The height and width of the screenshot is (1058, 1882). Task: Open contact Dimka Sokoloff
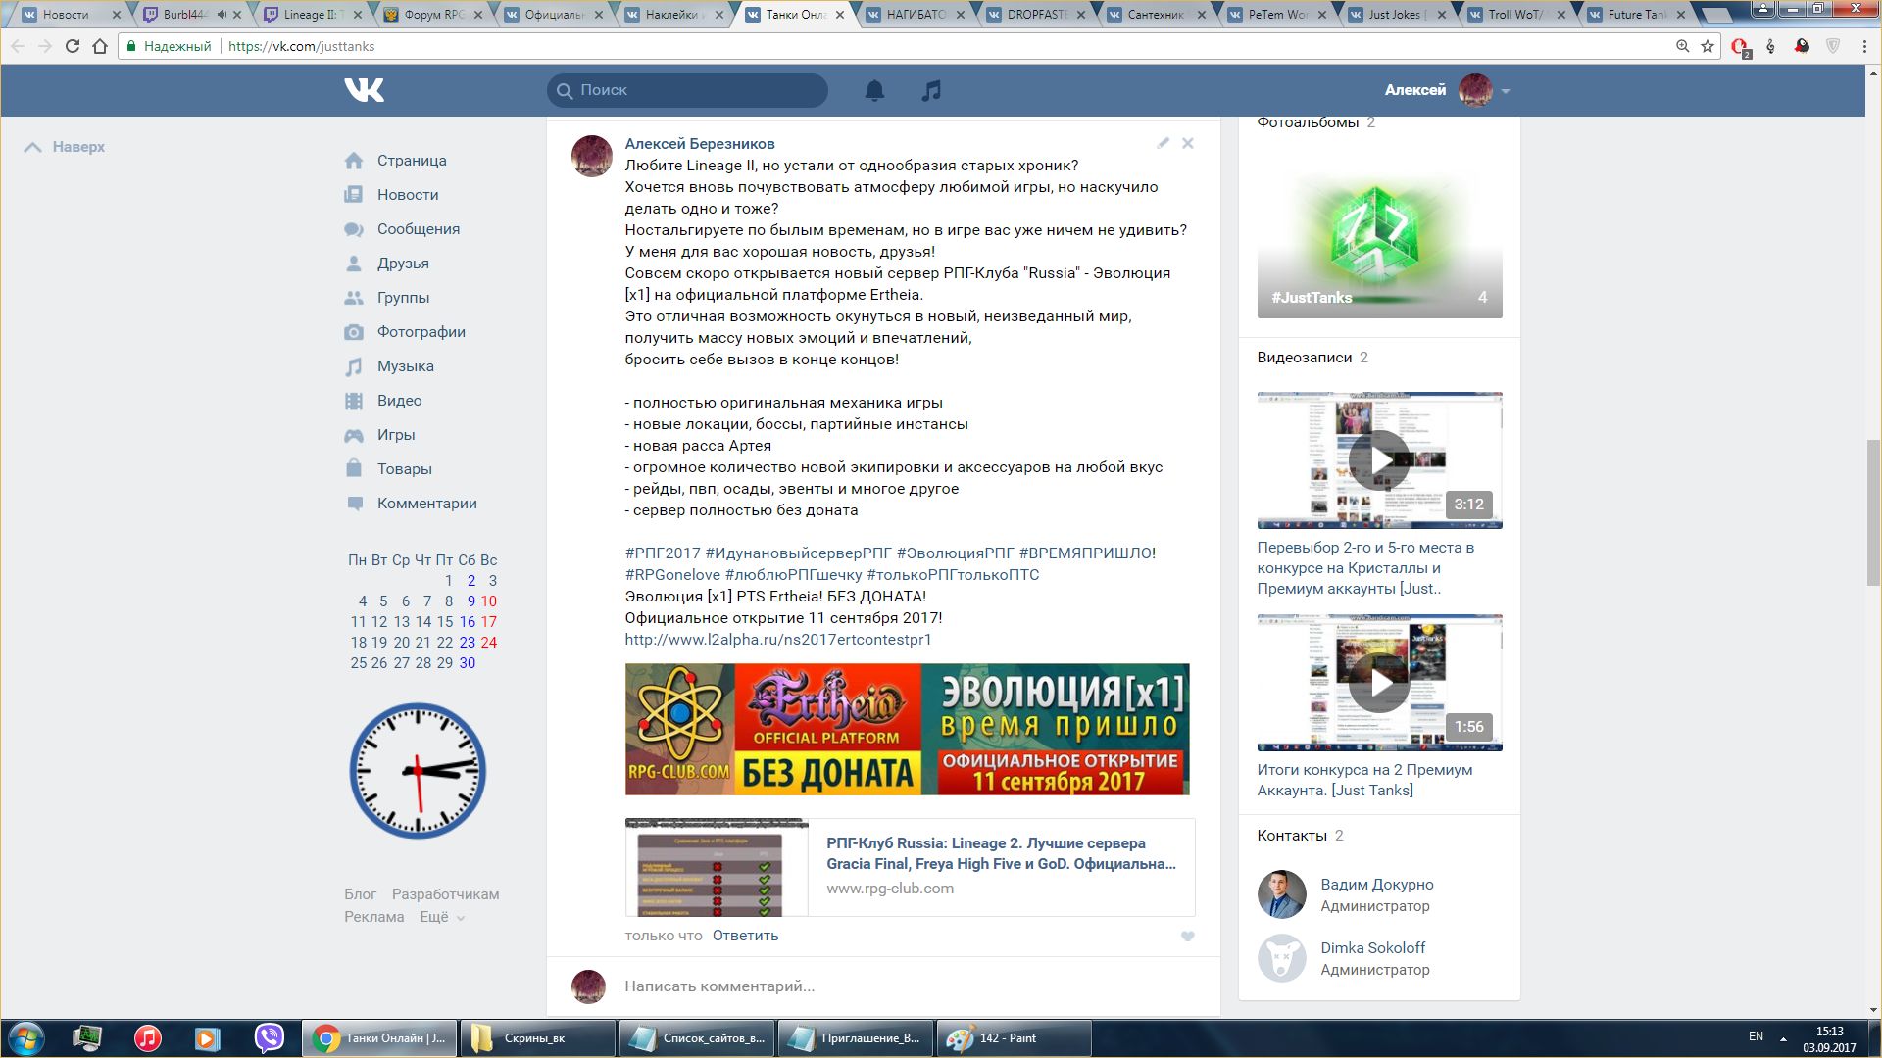click(1372, 948)
